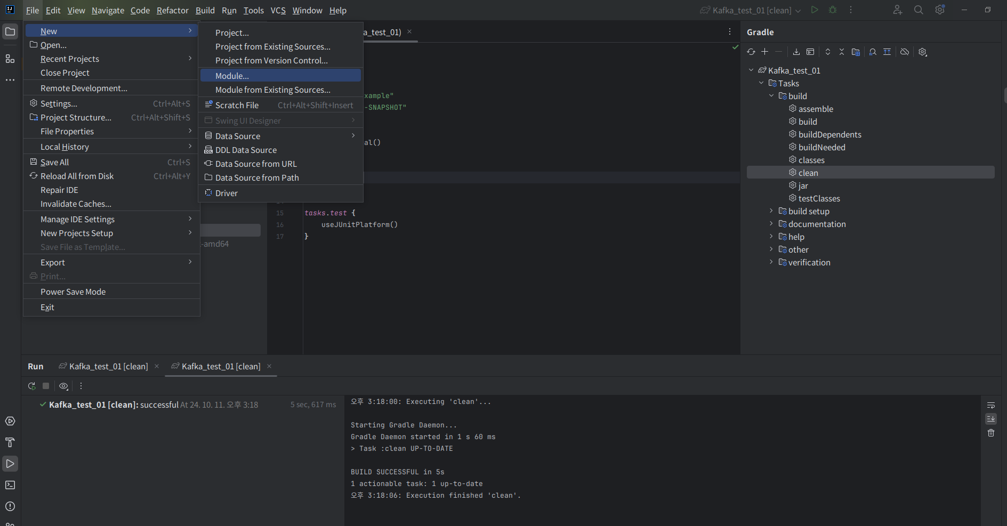Open Data Source submenu
Screen dimensions: 1007x526
[280, 136]
